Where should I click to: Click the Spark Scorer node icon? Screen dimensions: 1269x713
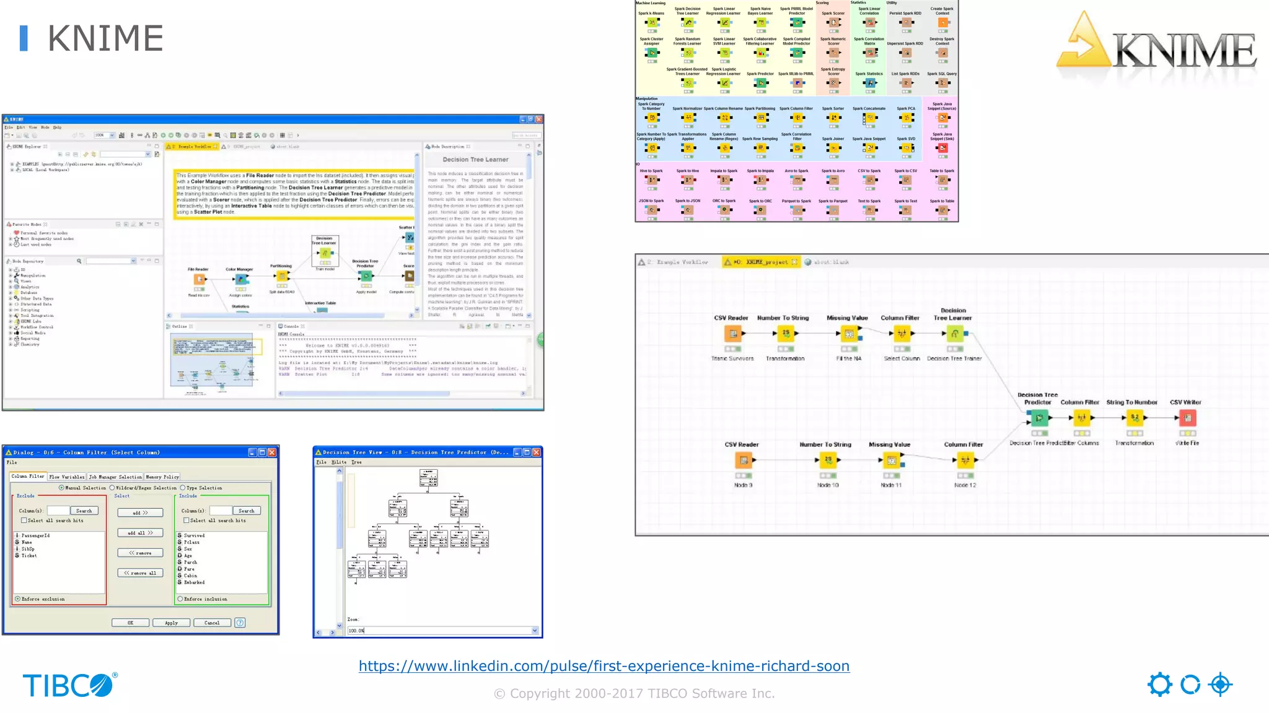point(834,22)
